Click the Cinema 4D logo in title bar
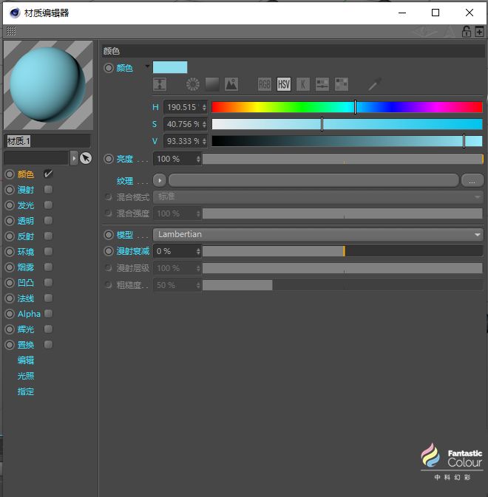The width and height of the screenshot is (488, 497). point(15,13)
